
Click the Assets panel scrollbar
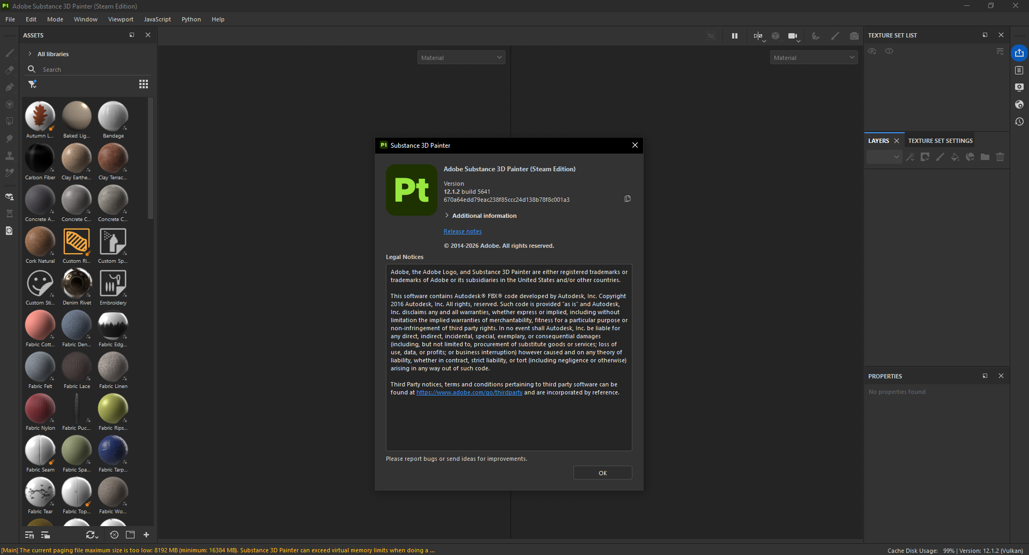(x=151, y=158)
